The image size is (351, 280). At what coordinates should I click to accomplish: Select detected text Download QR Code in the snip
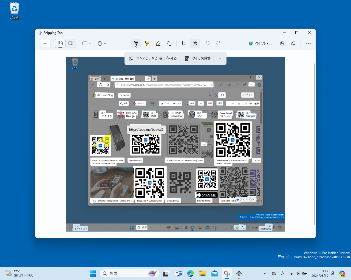tap(225, 115)
